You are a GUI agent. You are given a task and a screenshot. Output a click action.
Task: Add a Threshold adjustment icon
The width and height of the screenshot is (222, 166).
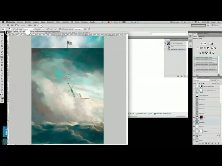coord(207,53)
